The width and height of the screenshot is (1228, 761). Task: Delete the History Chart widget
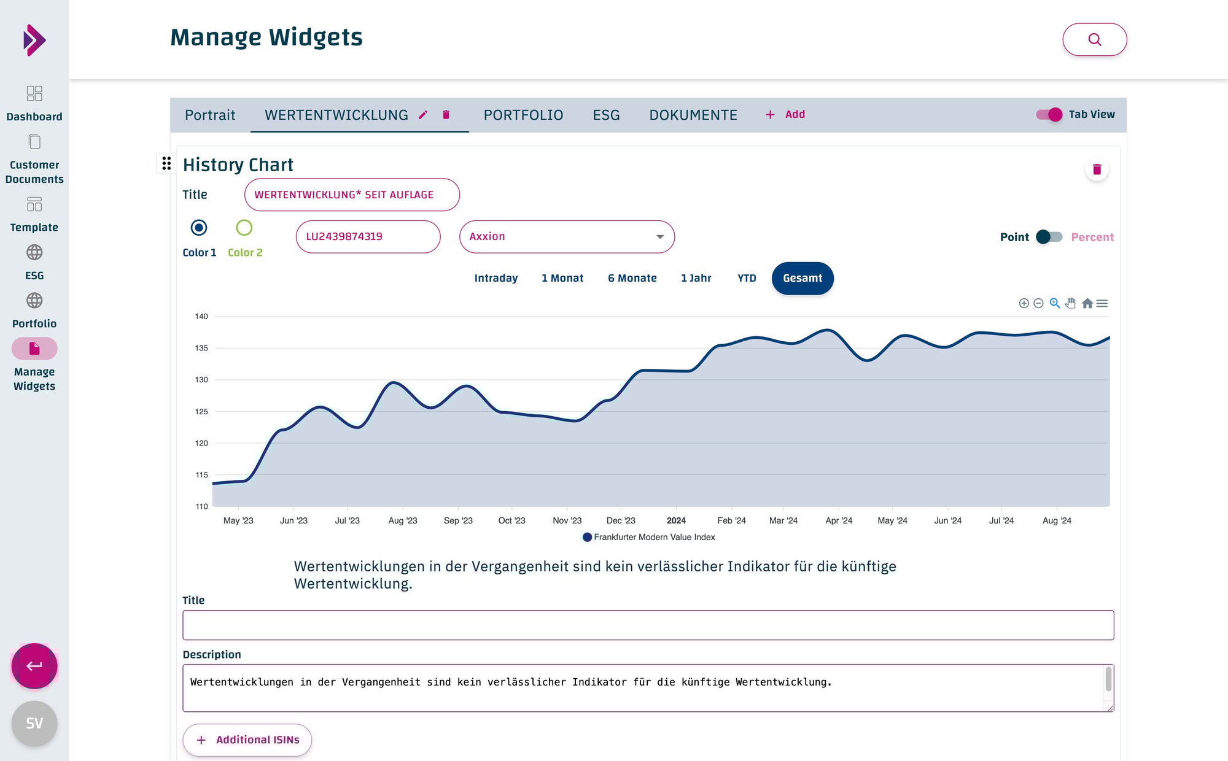tap(1097, 169)
